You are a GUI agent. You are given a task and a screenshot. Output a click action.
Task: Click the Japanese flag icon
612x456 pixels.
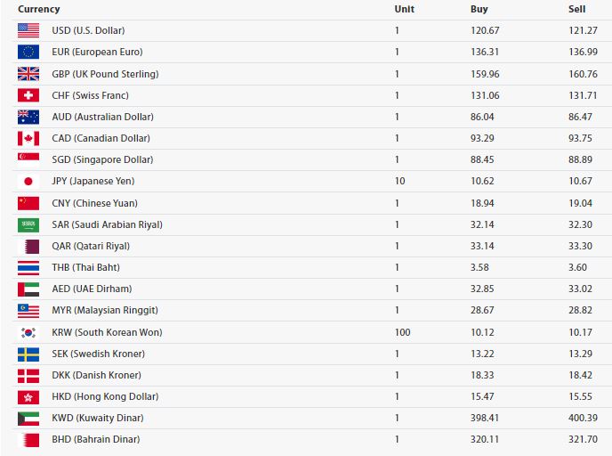pos(28,182)
